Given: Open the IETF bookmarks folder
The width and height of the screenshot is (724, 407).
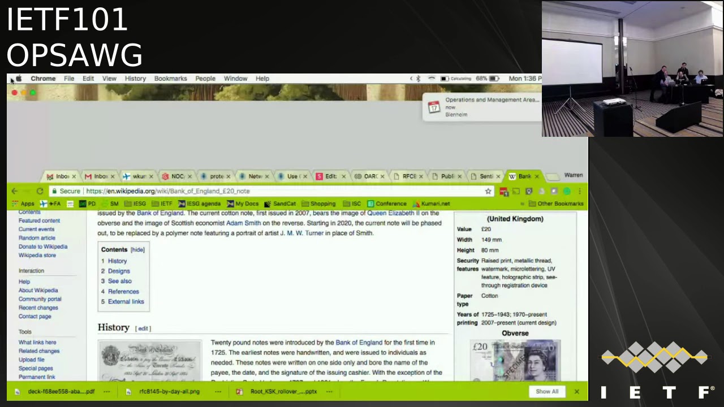Looking at the screenshot, I should [162, 203].
